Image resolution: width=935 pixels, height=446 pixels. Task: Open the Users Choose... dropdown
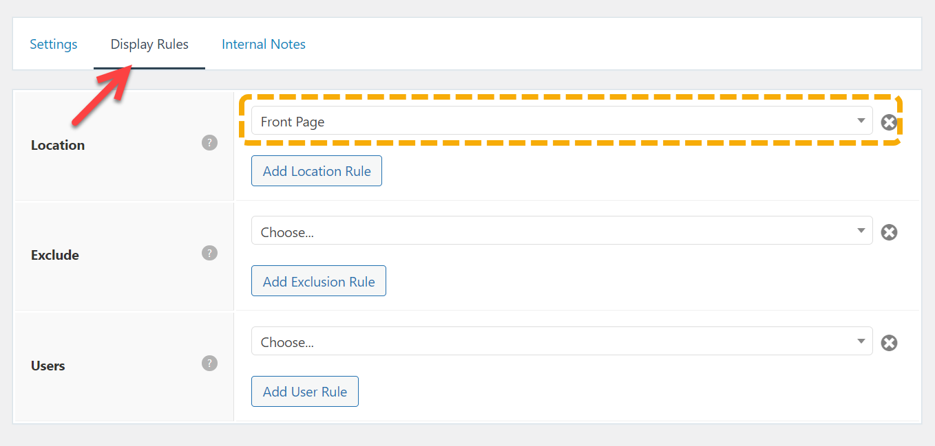(x=551, y=341)
